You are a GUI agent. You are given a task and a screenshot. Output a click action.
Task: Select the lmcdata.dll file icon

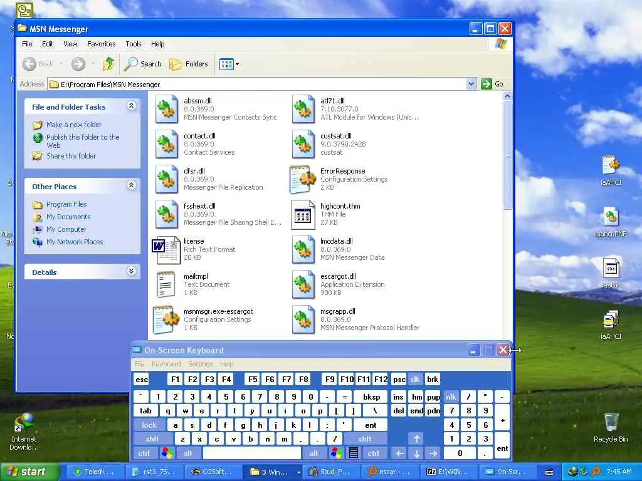point(303,249)
